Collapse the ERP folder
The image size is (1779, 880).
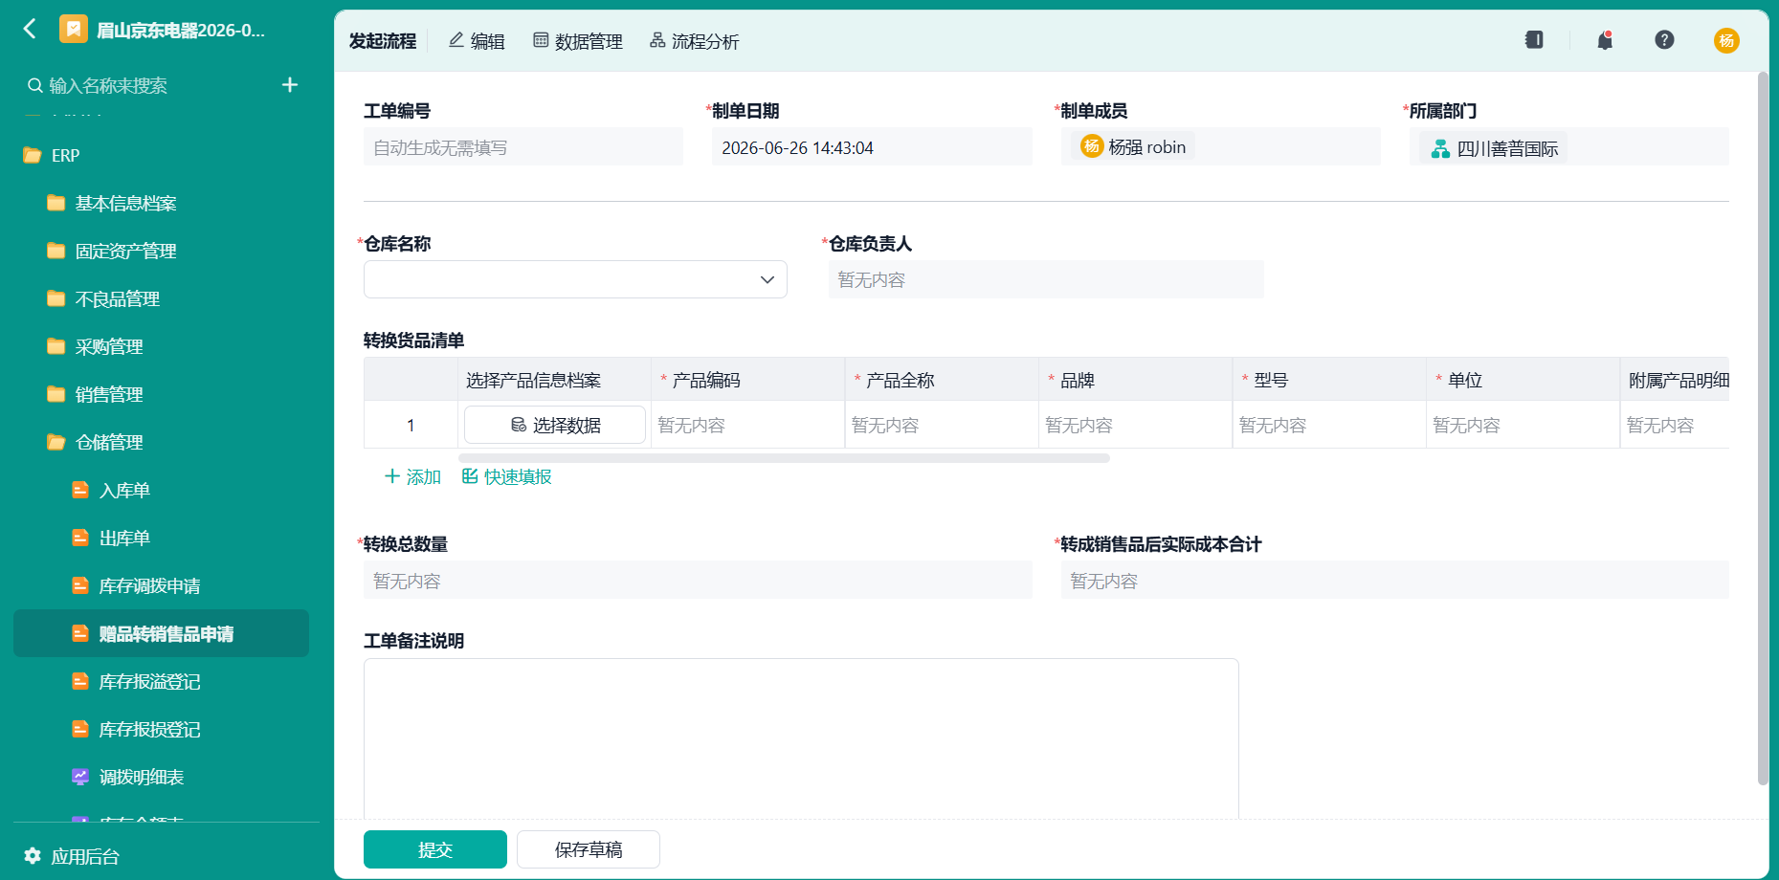[x=161, y=155]
